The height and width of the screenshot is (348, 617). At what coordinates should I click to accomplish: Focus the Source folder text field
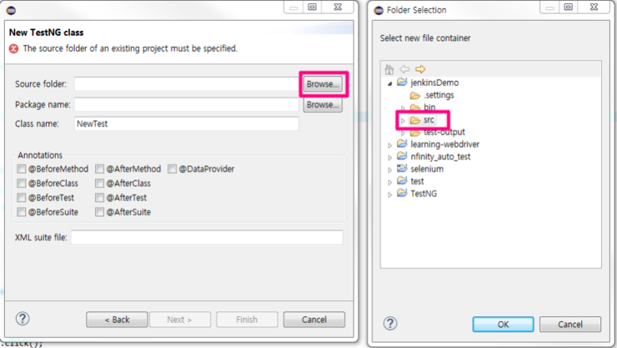click(187, 83)
